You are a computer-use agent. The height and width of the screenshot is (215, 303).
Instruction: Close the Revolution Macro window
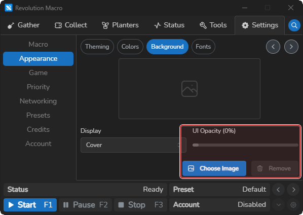(x=291, y=8)
